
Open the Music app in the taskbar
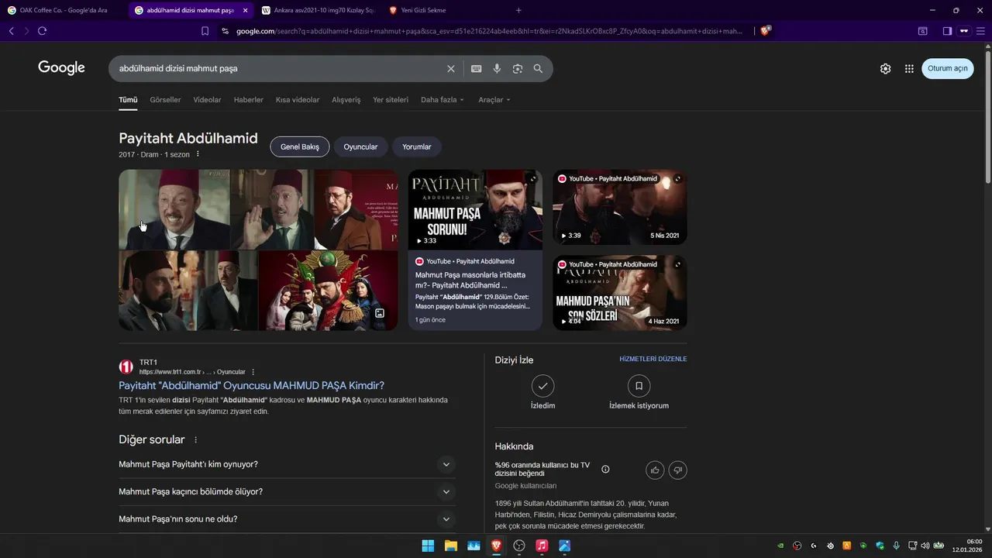[542, 546]
